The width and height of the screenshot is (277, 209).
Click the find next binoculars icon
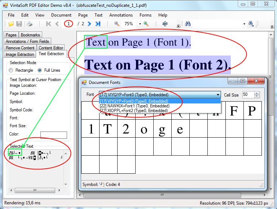pyautogui.click(x=251, y=24)
